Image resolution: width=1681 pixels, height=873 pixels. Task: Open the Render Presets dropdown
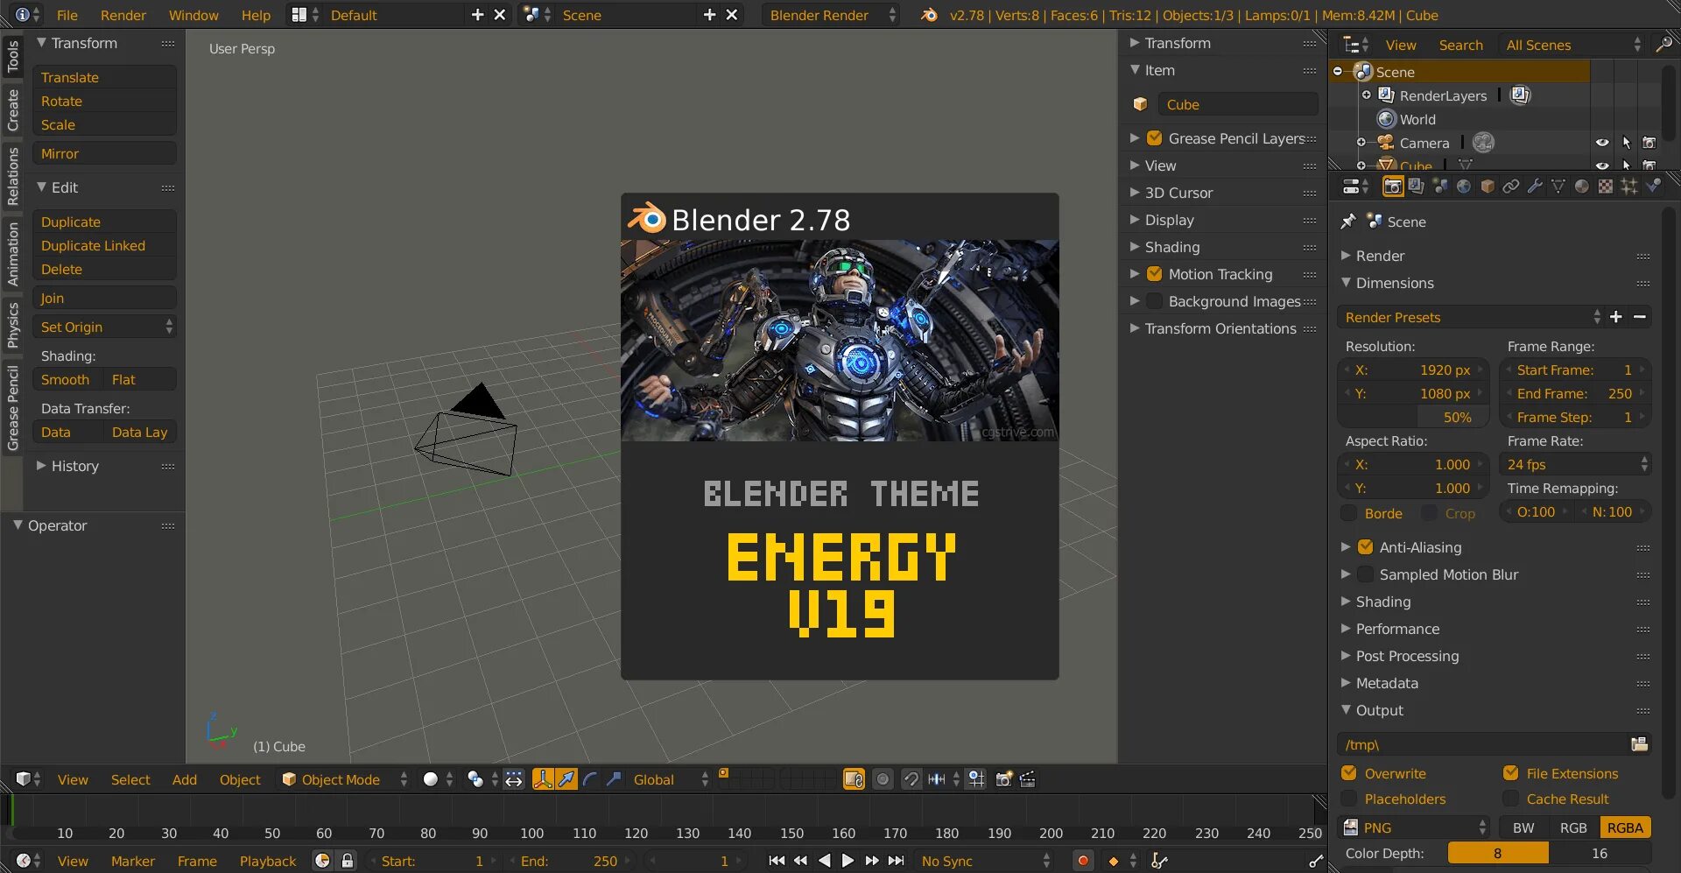(x=1473, y=317)
